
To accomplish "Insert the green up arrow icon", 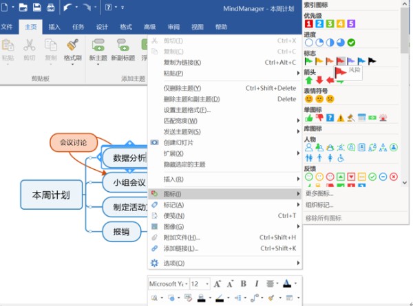I will (308, 80).
